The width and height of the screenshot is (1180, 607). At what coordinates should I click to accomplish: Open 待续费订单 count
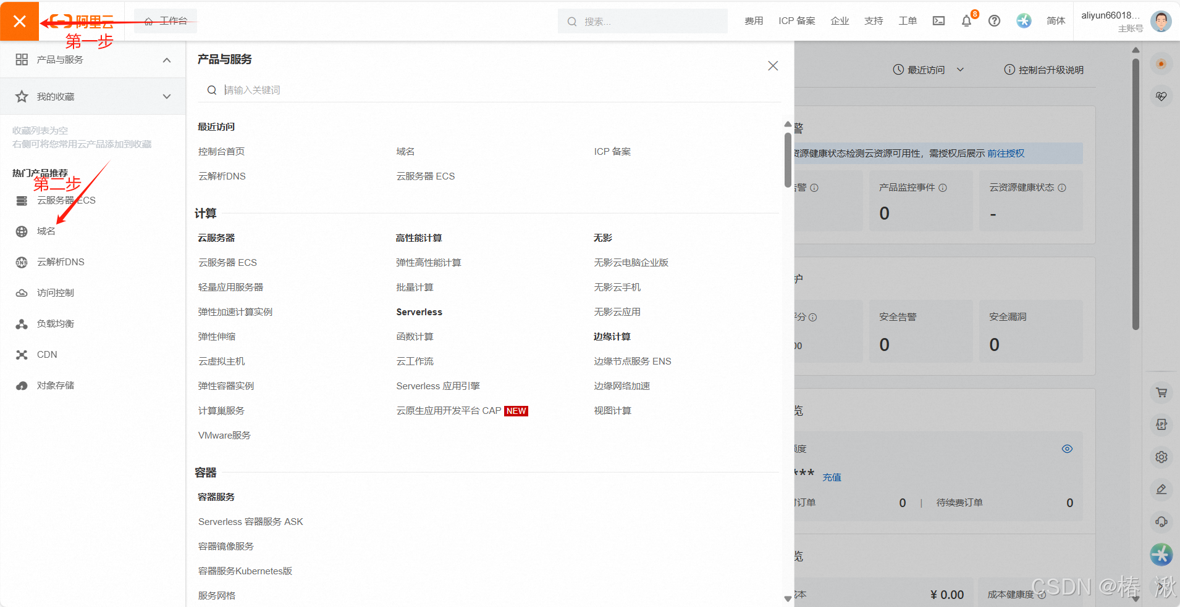click(x=1069, y=503)
